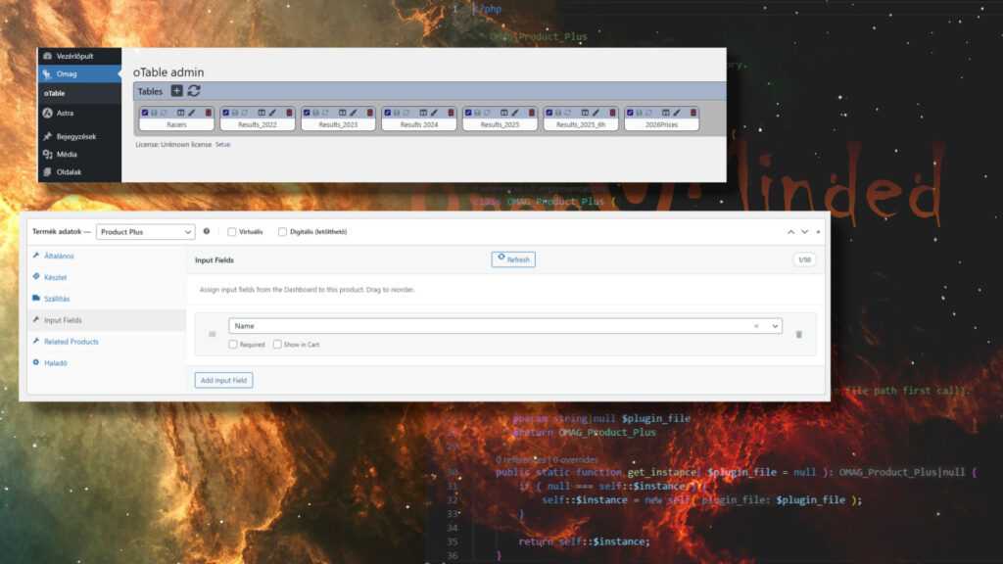Click the Add Input Field button
This screenshot has width=1003, height=564.
coord(222,380)
